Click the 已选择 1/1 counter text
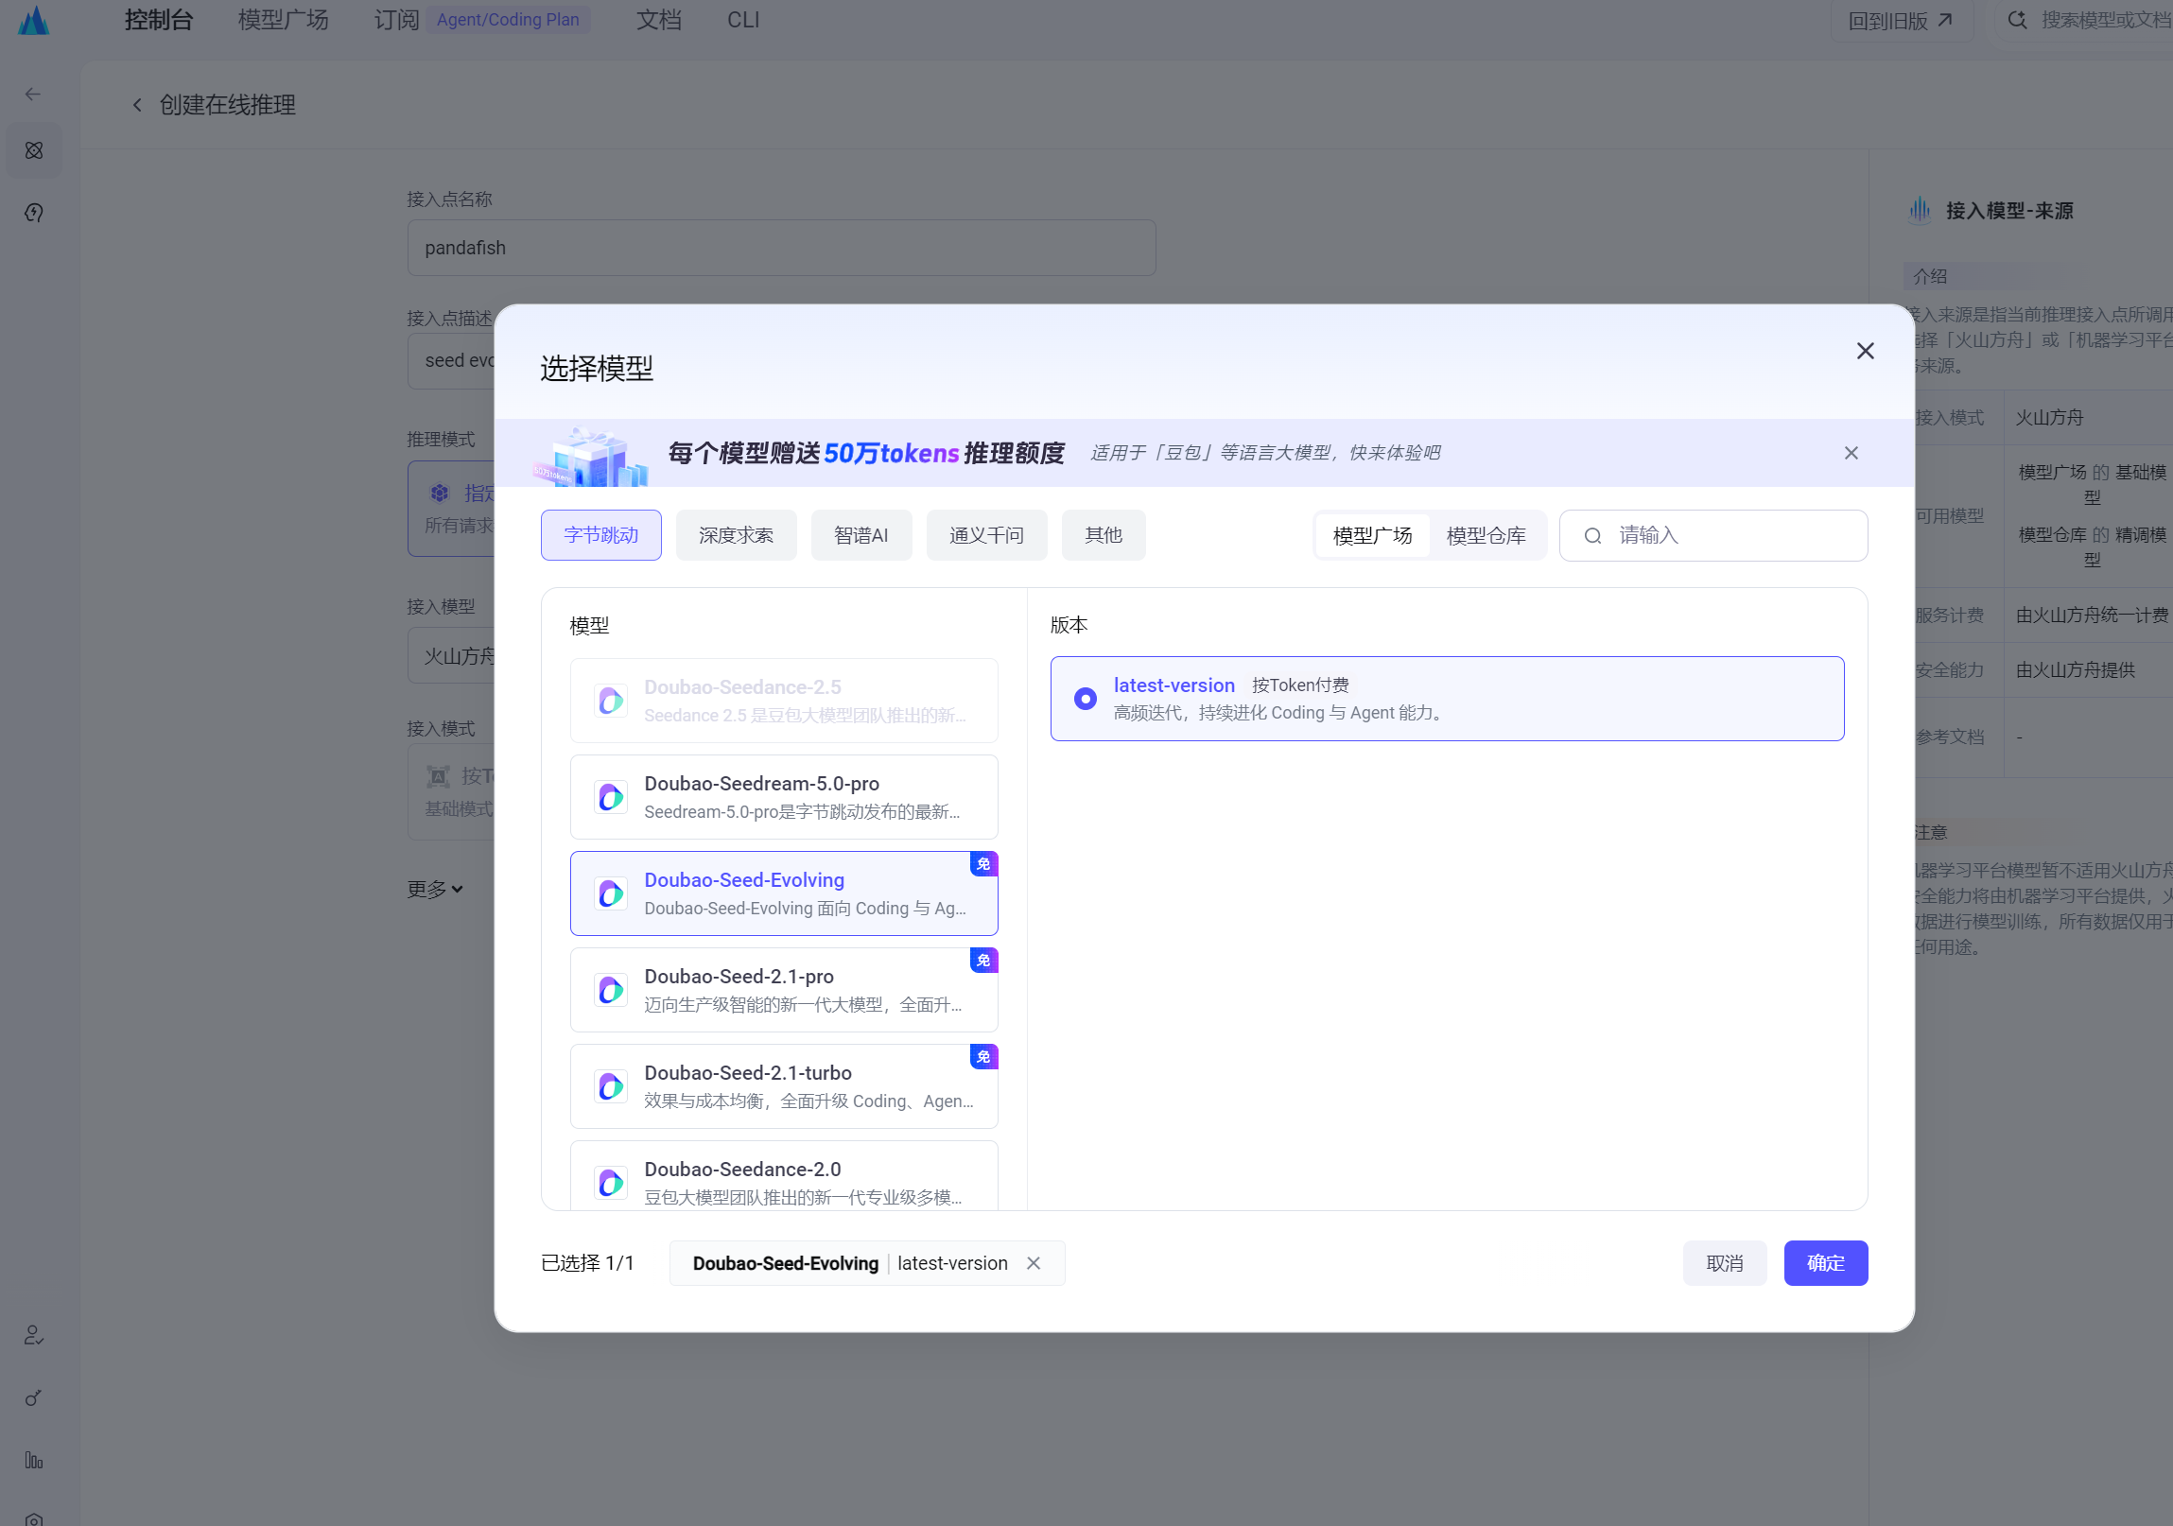 [587, 1263]
